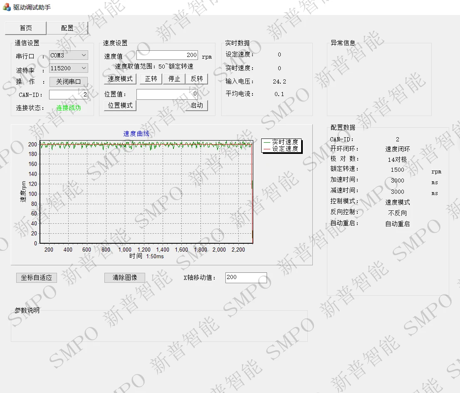
Task: Click the 速度曲线 chart title
Action: point(136,134)
